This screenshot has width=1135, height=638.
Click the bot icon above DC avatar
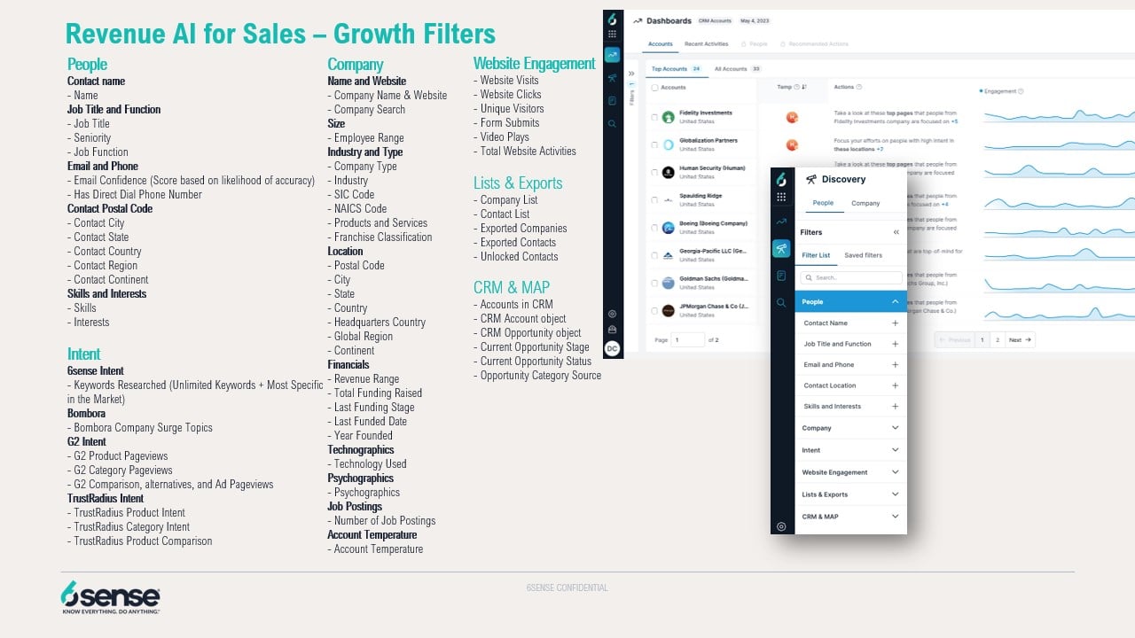[x=612, y=330]
